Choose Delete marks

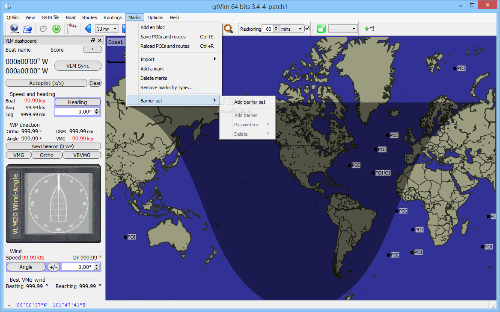pos(174,78)
